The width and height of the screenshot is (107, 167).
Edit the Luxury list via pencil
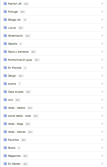click(102, 27)
